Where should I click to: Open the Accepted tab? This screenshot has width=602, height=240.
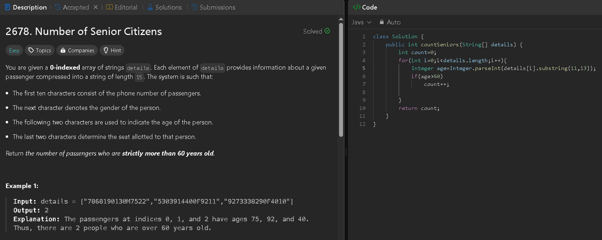[x=72, y=7]
